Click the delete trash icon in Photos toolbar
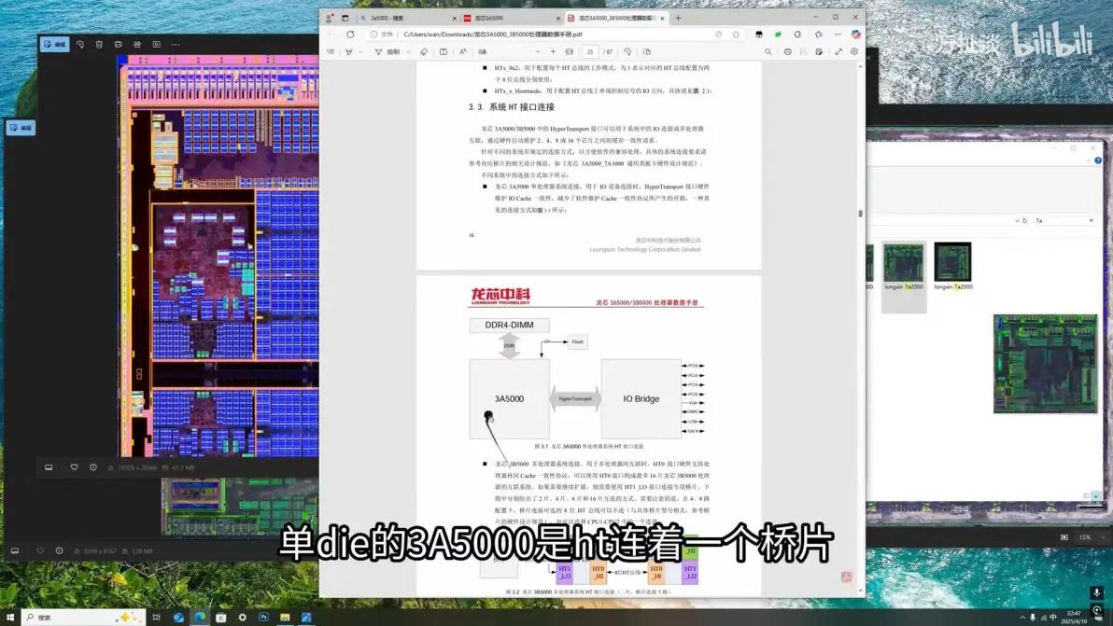Viewport: 1113px width, 626px height. 99,44
